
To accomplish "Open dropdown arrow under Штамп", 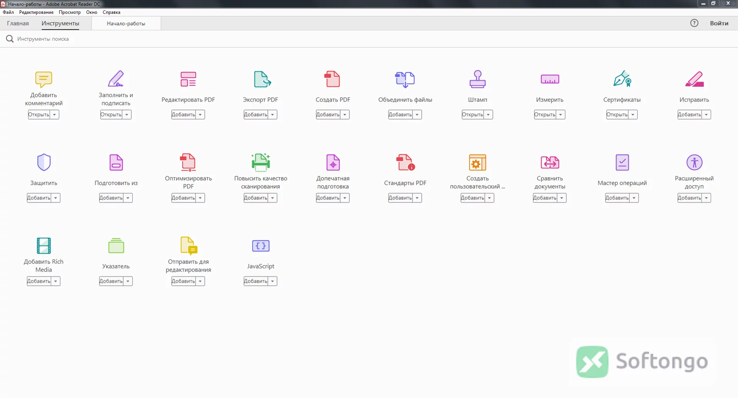I will pos(488,115).
